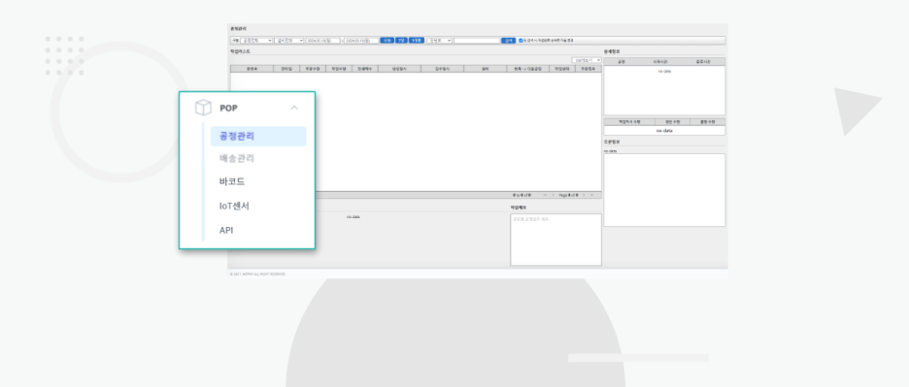Click the 작업메모 memo text area
This screenshot has width=909, height=387.
pos(555,240)
